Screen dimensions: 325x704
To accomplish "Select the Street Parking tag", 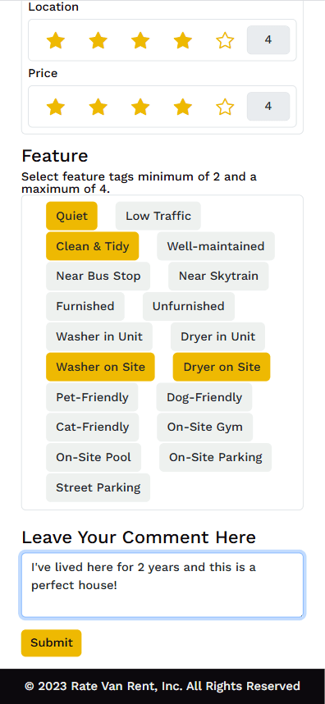I will (x=98, y=487).
